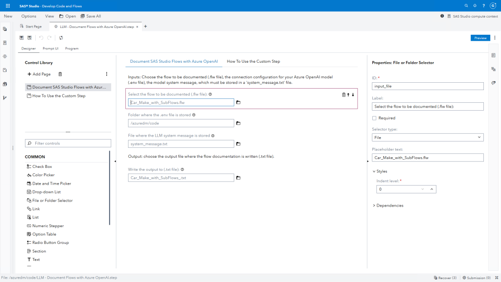Open the Control Library overflow menu
Image resolution: width=501 pixels, height=282 pixels.
coord(107,74)
